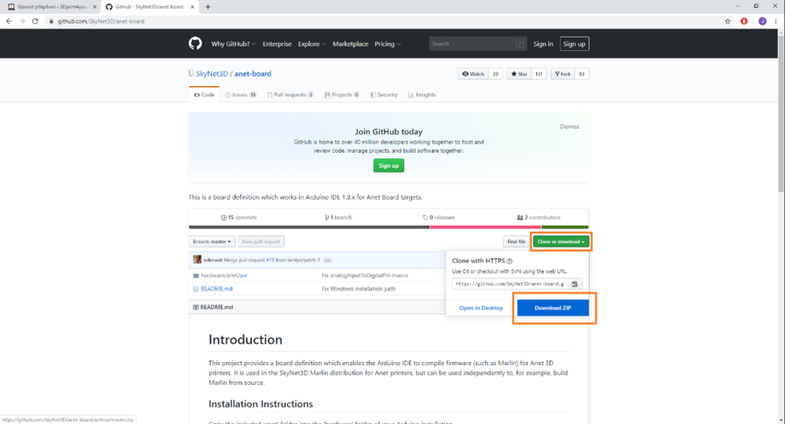The height and width of the screenshot is (424, 785).
Task: Switch to the Pull requests tab
Action: tap(290, 95)
